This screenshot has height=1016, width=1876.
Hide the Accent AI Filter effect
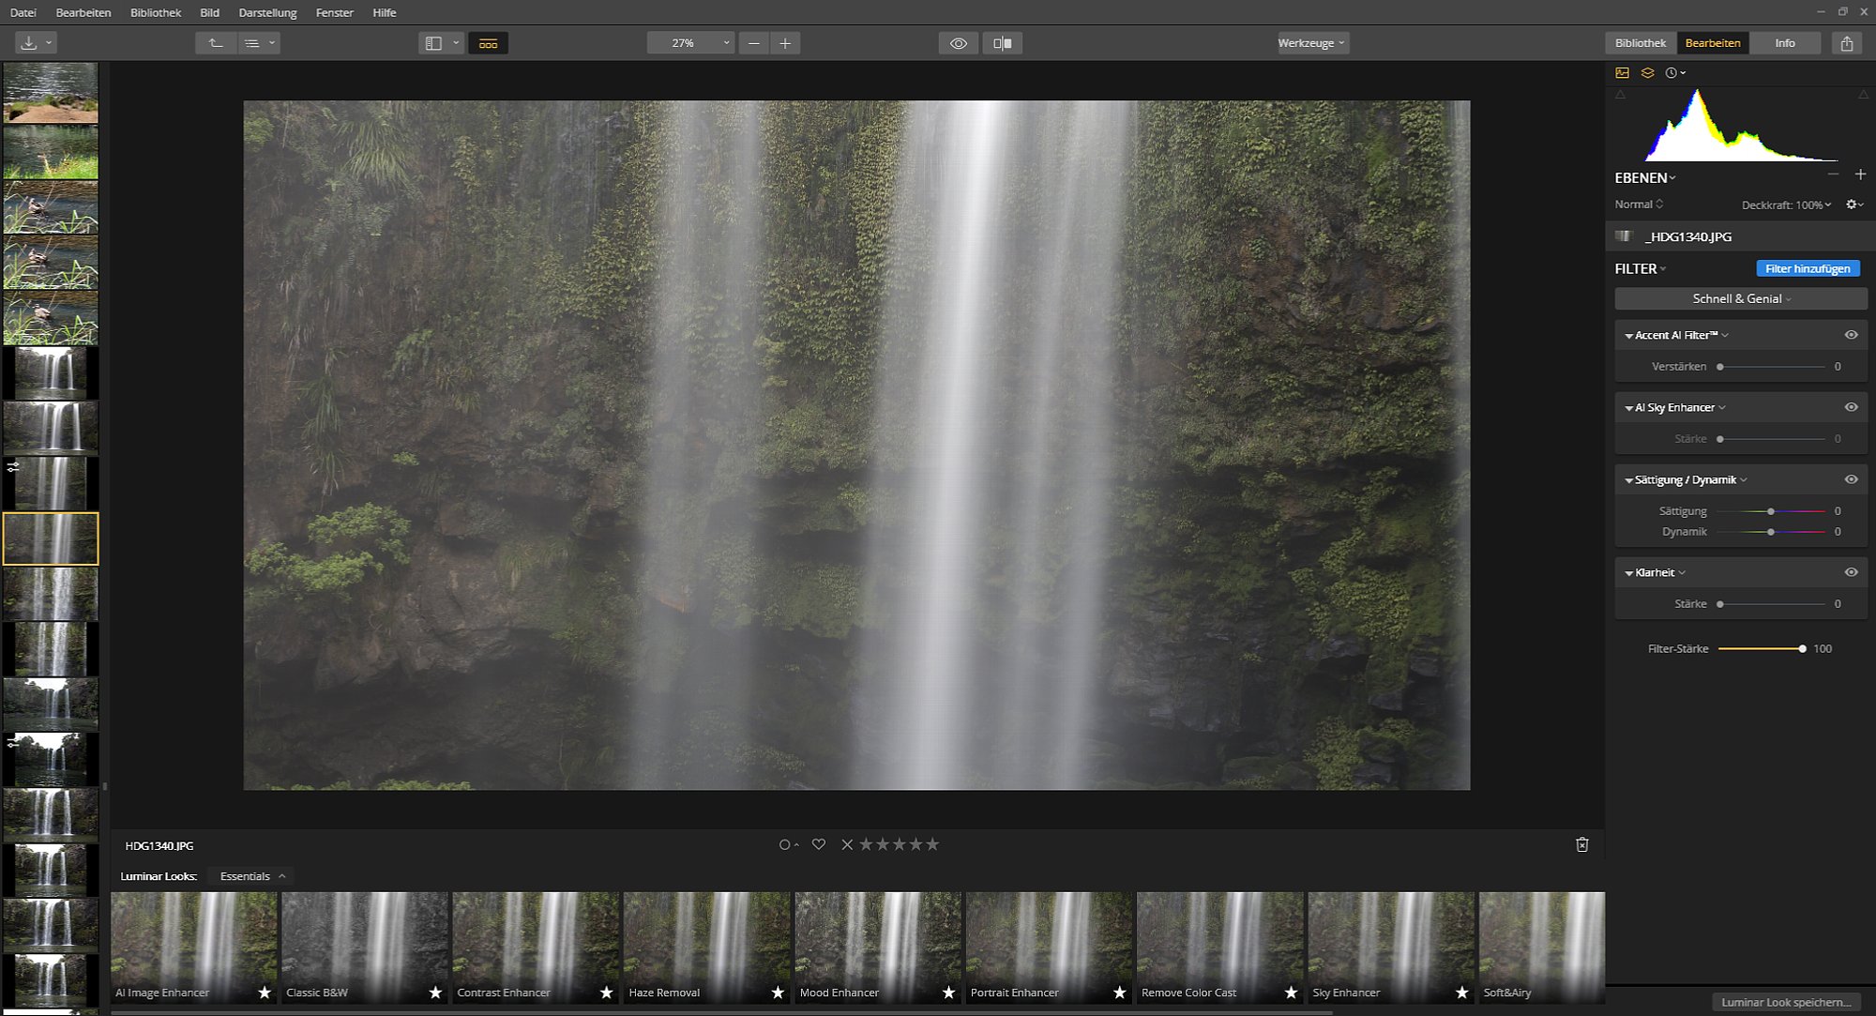pyautogui.click(x=1851, y=335)
